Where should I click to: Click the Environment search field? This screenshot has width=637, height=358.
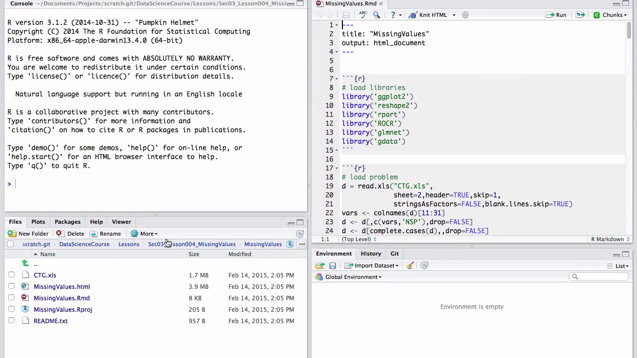point(599,277)
